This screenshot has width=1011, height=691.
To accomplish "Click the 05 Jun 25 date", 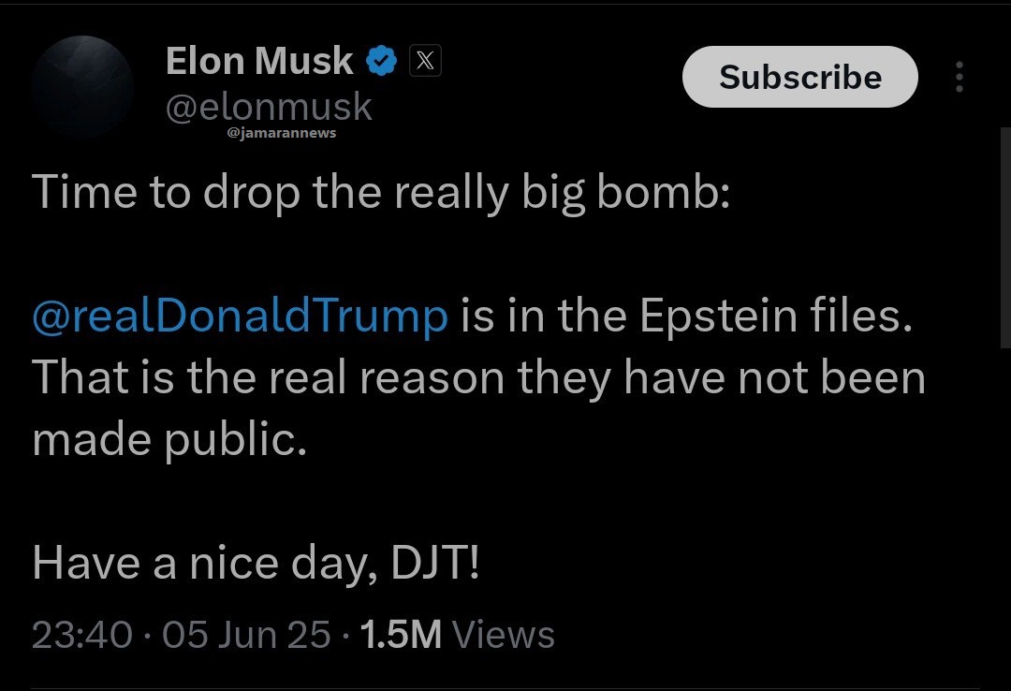I will point(246,635).
